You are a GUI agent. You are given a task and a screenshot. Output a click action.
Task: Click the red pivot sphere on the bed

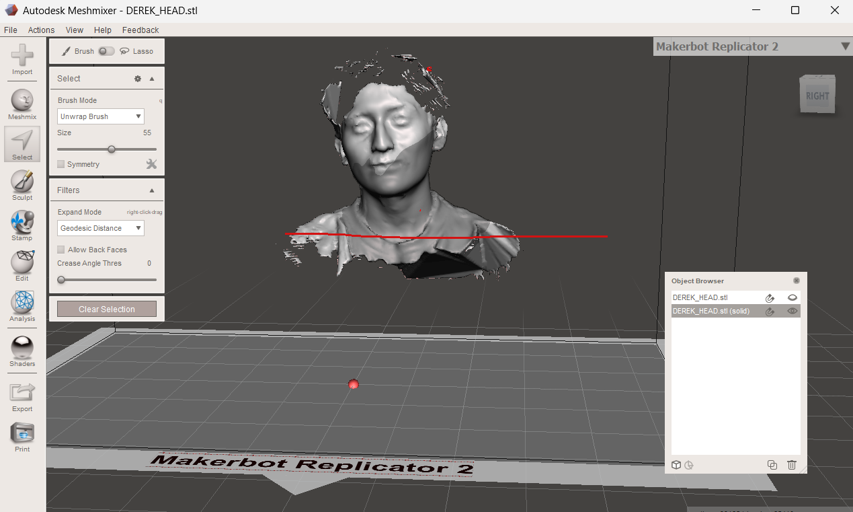(x=354, y=384)
